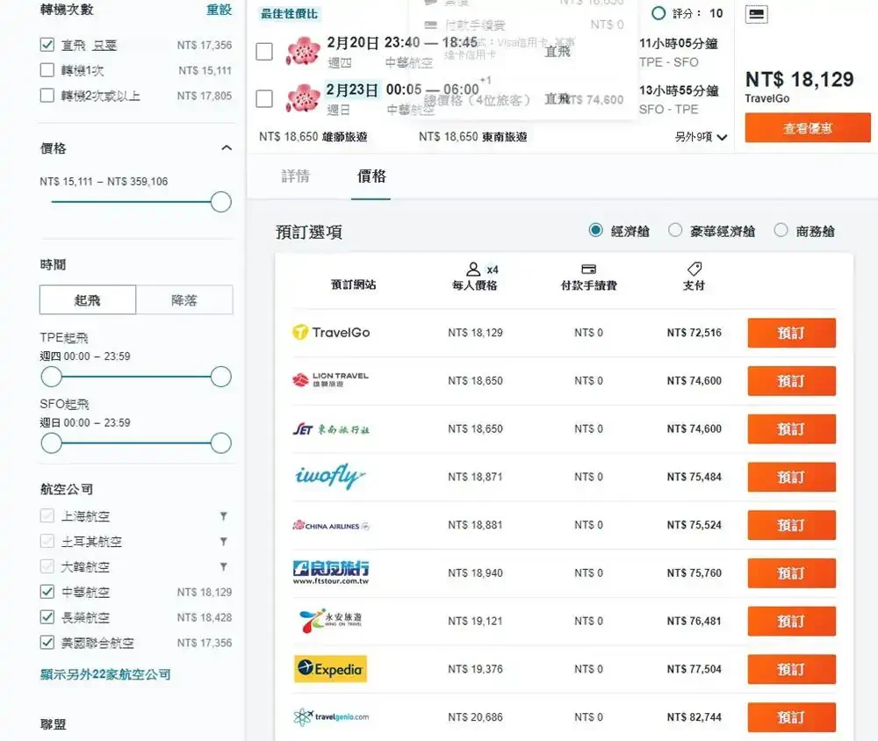Viewport: 878px width, 741px height.
Task: Click 預訂 for 永安旅遊
Action: pos(791,621)
